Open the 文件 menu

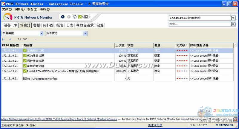click(7, 9)
